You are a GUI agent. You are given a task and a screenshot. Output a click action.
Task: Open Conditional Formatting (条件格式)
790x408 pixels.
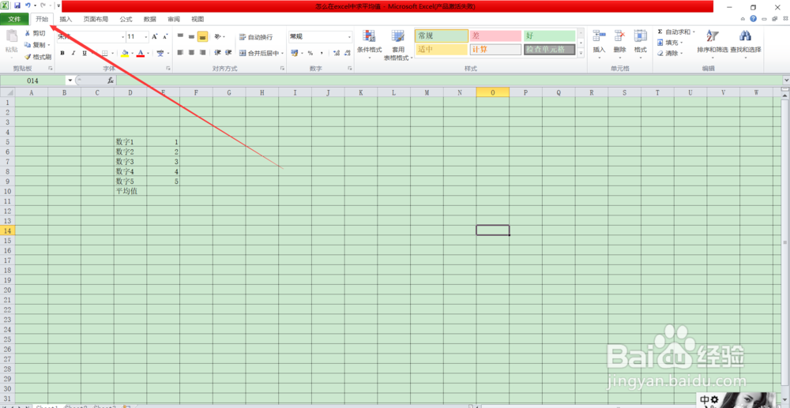[369, 44]
